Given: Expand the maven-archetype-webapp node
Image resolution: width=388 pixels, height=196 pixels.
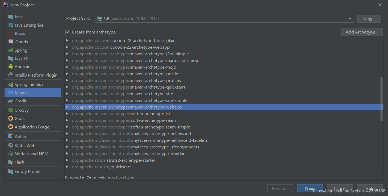Looking at the screenshot, I should point(67,107).
